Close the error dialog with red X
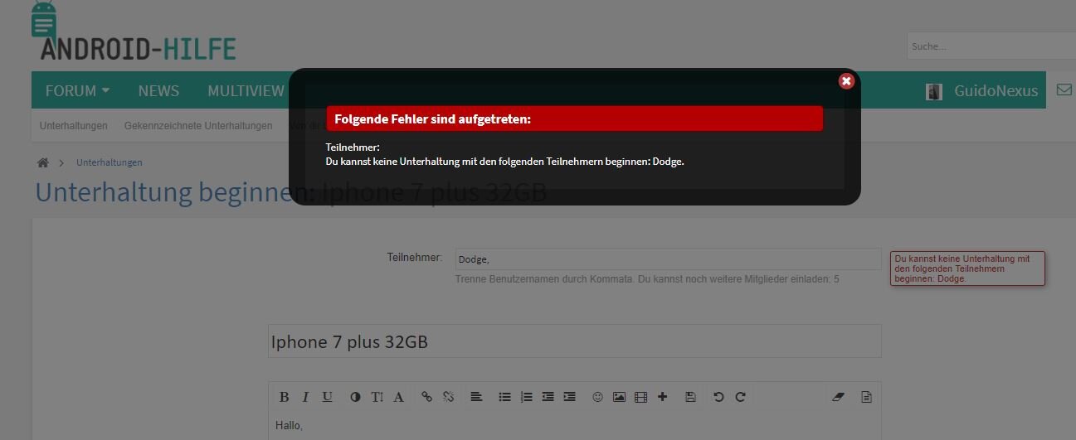This screenshot has width=1076, height=440. [x=846, y=80]
